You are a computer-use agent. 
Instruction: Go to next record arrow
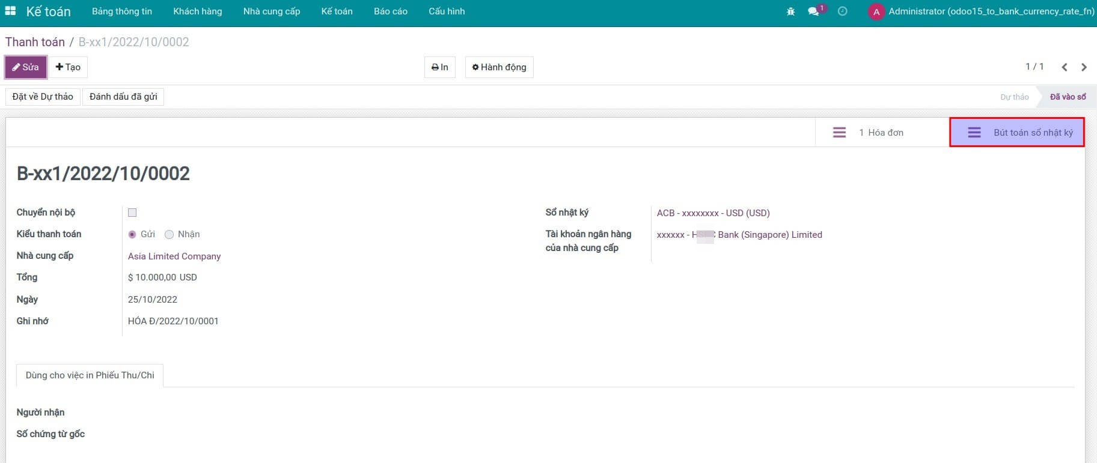tap(1084, 67)
